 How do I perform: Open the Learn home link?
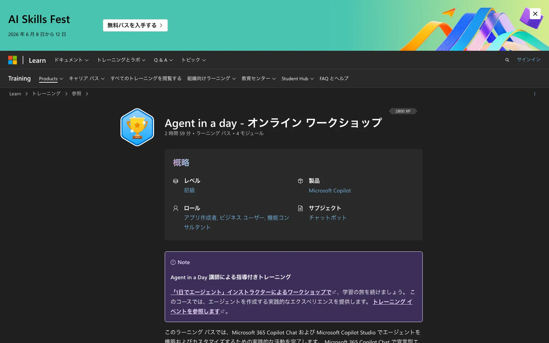click(x=37, y=60)
